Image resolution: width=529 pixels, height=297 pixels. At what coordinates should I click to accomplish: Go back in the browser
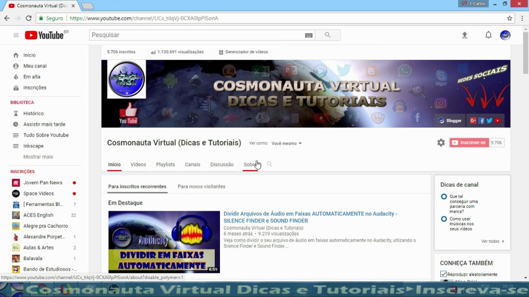(7, 18)
